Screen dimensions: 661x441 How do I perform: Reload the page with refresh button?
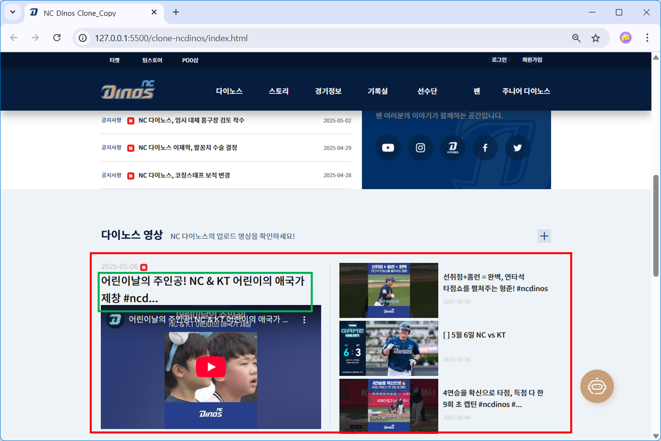57,38
